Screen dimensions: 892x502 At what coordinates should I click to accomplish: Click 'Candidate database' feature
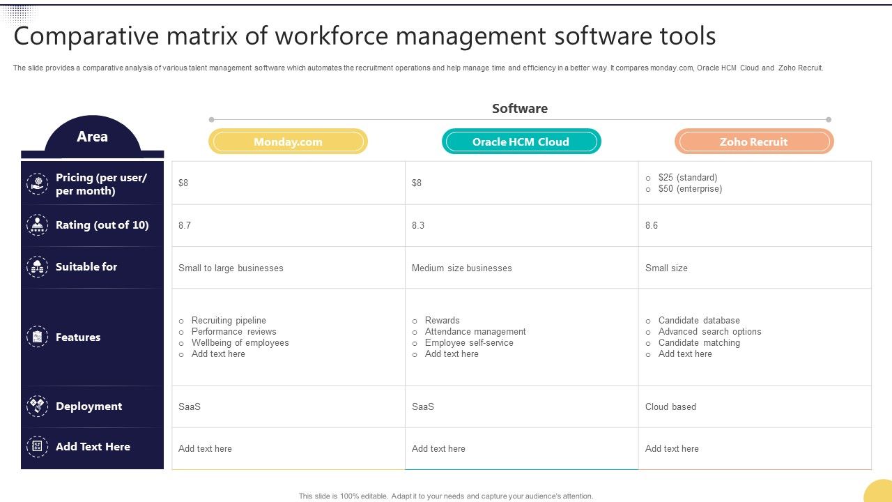click(x=699, y=321)
